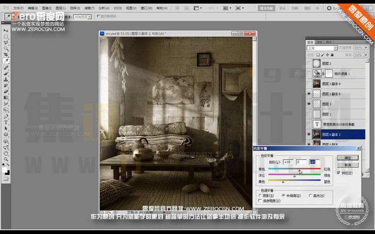
Task: Open the 样本 sample dropdown in options bar
Action: click(x=83, y=17)
